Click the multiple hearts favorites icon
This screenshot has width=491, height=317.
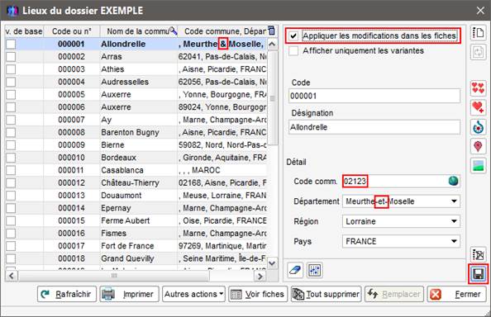pos(478,88)
